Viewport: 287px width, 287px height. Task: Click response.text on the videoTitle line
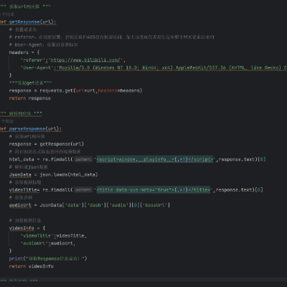235,190
